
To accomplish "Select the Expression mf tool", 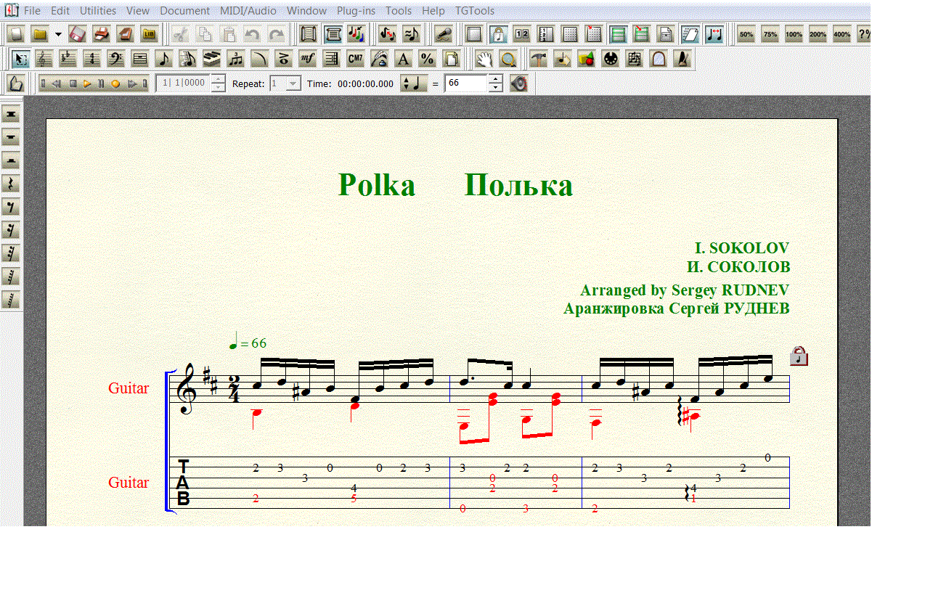I will 306,59.
